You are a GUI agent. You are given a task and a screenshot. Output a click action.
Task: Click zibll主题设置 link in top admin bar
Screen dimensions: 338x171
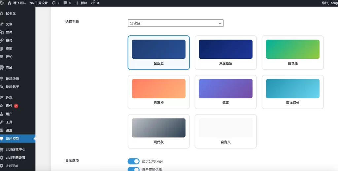tap(38, 3)
